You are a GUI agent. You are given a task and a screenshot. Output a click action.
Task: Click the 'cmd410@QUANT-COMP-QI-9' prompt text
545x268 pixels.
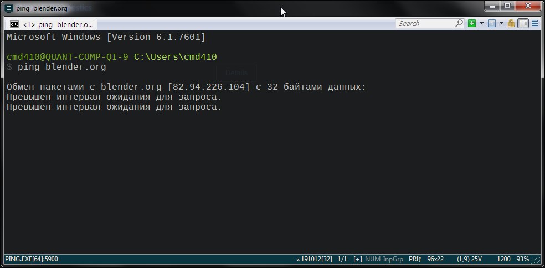[68, 57]
